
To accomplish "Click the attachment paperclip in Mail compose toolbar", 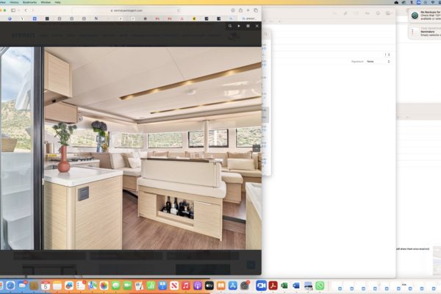I will click(x=345, y=13).
